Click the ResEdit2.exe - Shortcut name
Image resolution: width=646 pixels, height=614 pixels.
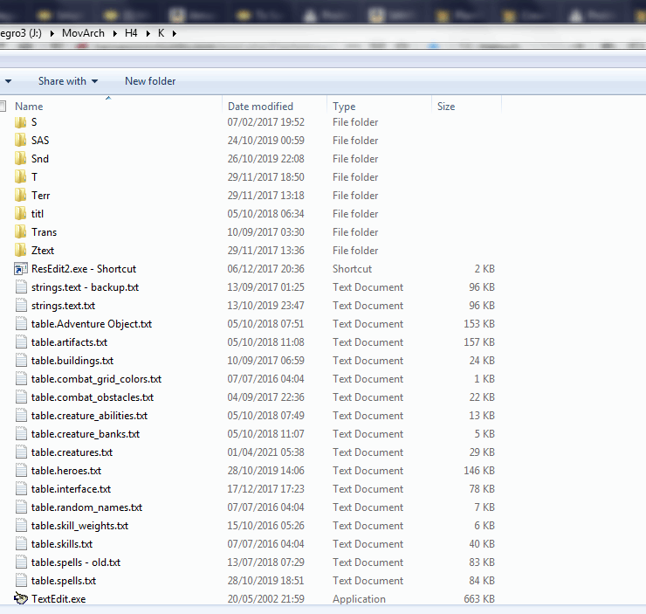(84, 269)
